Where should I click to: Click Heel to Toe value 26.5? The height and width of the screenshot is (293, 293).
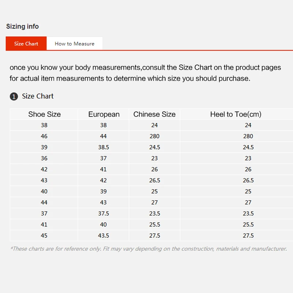(248, 180)
